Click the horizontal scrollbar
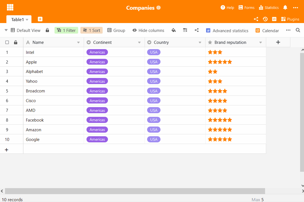 pyautogui.click(x=135, y=191)
